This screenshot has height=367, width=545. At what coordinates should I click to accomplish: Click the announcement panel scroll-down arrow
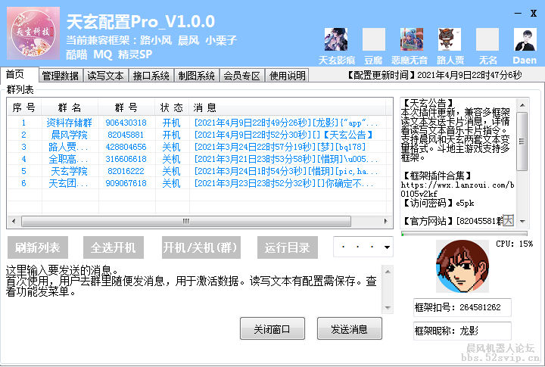coord(522,222)
